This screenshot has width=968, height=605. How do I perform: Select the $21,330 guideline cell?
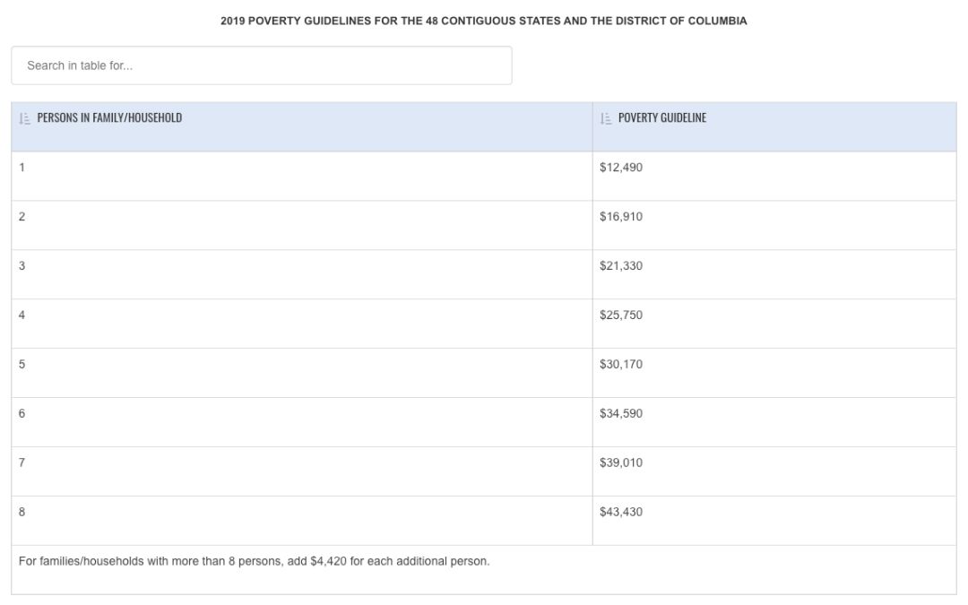pyautogui.click(x=621, y=266)
